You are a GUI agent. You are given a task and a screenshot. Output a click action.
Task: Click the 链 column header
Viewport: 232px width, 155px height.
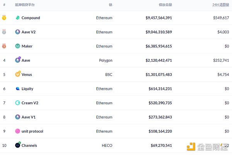[x=111, y=5]
